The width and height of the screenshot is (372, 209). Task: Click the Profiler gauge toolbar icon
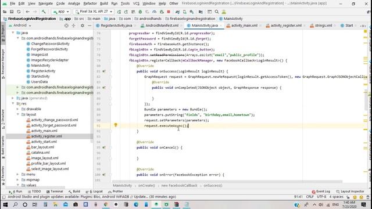[x=155, y=12]
